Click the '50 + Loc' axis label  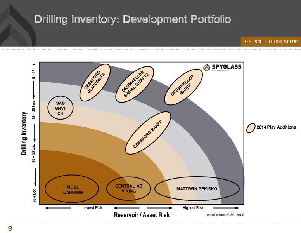tap(34, 196)
